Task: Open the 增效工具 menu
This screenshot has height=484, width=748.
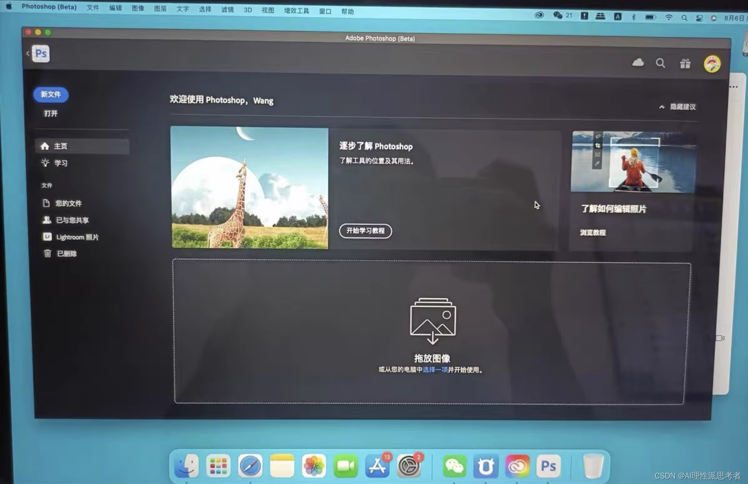Action: click(297, 11)
